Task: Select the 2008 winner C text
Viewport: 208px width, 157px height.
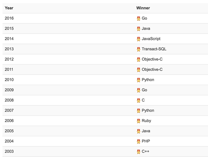Action: (143, 100)
